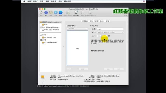Click the size field showing 536.87
Screen dimensions: 166x93
[102, 36]
